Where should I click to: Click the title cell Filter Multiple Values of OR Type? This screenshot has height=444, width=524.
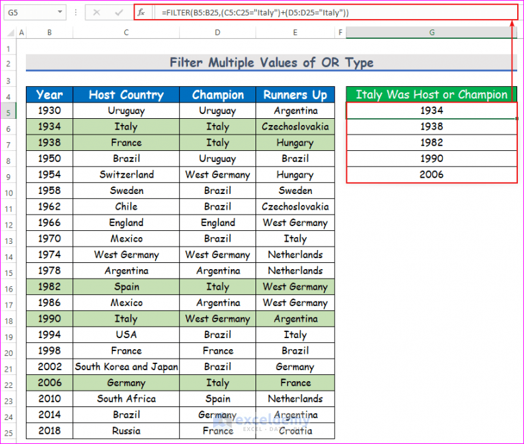point(271,62)
